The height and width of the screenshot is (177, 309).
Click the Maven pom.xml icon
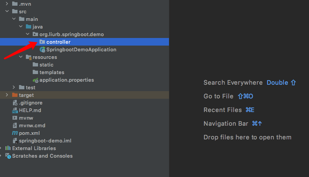tap(15, 133)
